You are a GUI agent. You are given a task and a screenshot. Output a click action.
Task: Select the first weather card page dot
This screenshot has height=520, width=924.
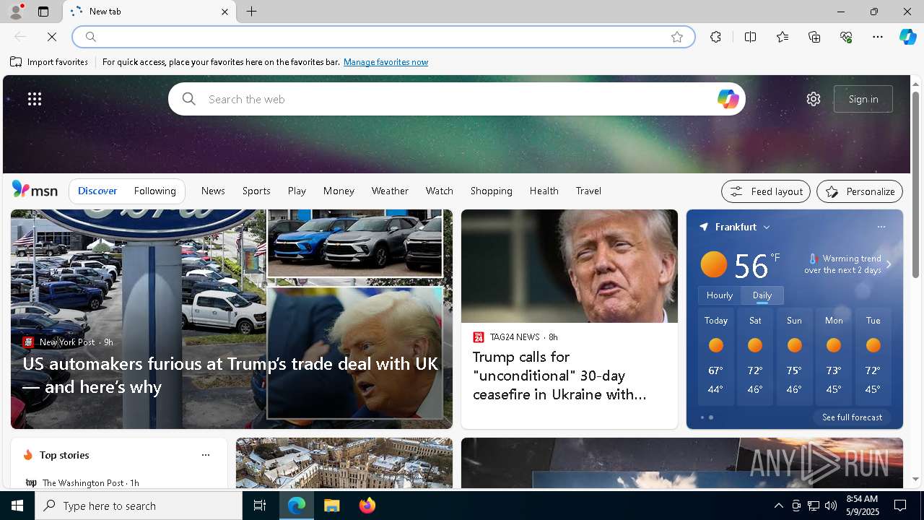[702, 417]
